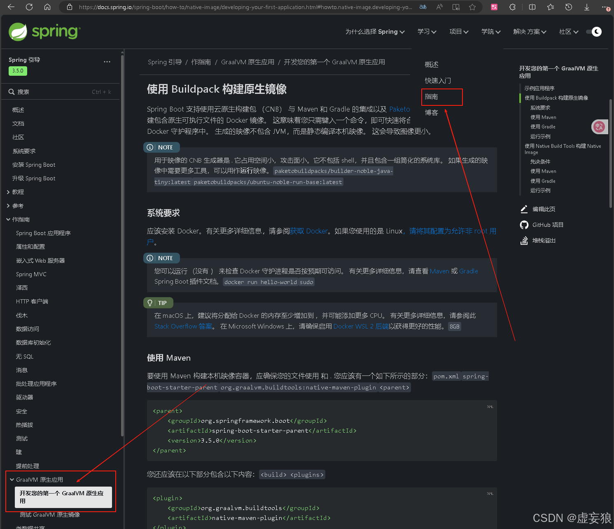This screenshot has width=614, height=529.
Task: Open 解决方案 dropdown menu
Action: tap(530, 32)
